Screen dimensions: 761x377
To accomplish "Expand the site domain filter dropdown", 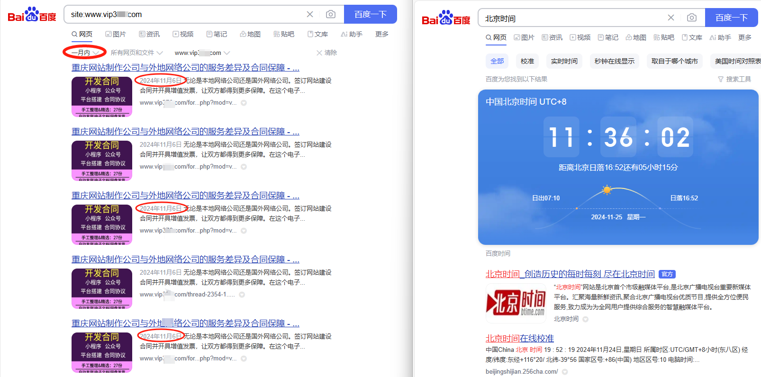I will click(x=202, y=53).
